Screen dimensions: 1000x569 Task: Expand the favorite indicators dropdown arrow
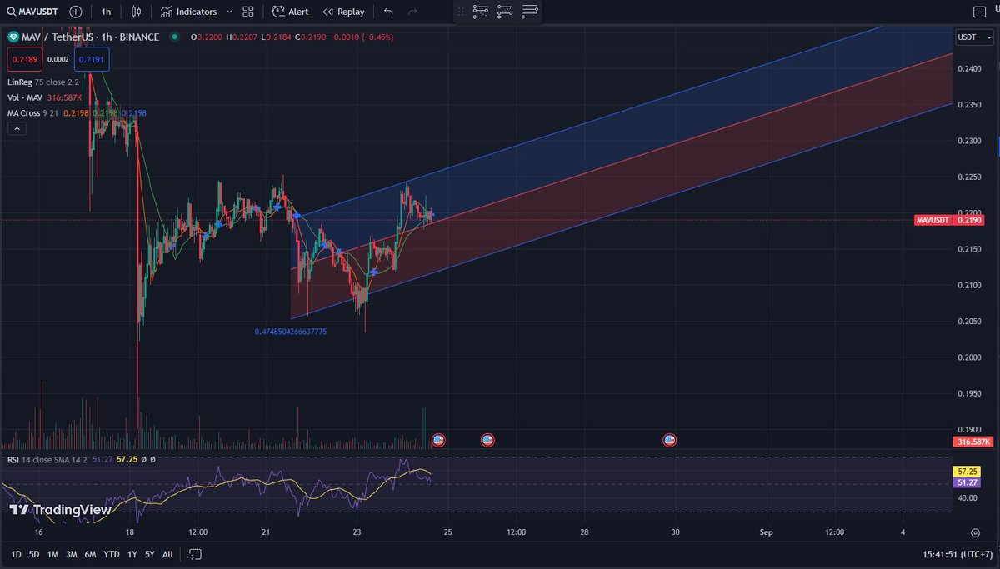(x=229, y=12)
